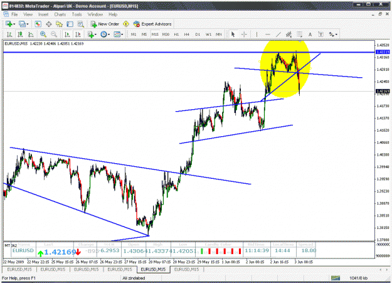This screenshot has width=392, height=283.
Task: Toggle the Navigator panel
Action: pyautogui.click(x=59, y=24)
